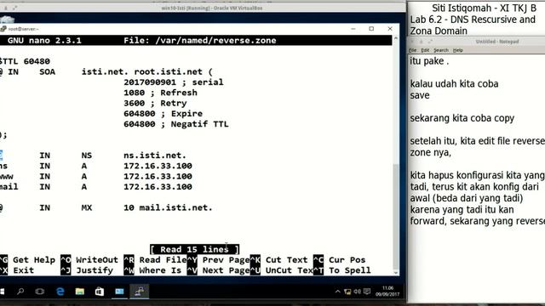Click the Cur Pos shortcut label
The height and width of the screenshot is (306, 545).
(x=347, y=260)
